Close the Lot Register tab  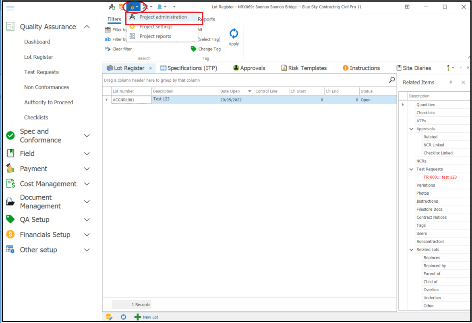[x=151, y=68]
